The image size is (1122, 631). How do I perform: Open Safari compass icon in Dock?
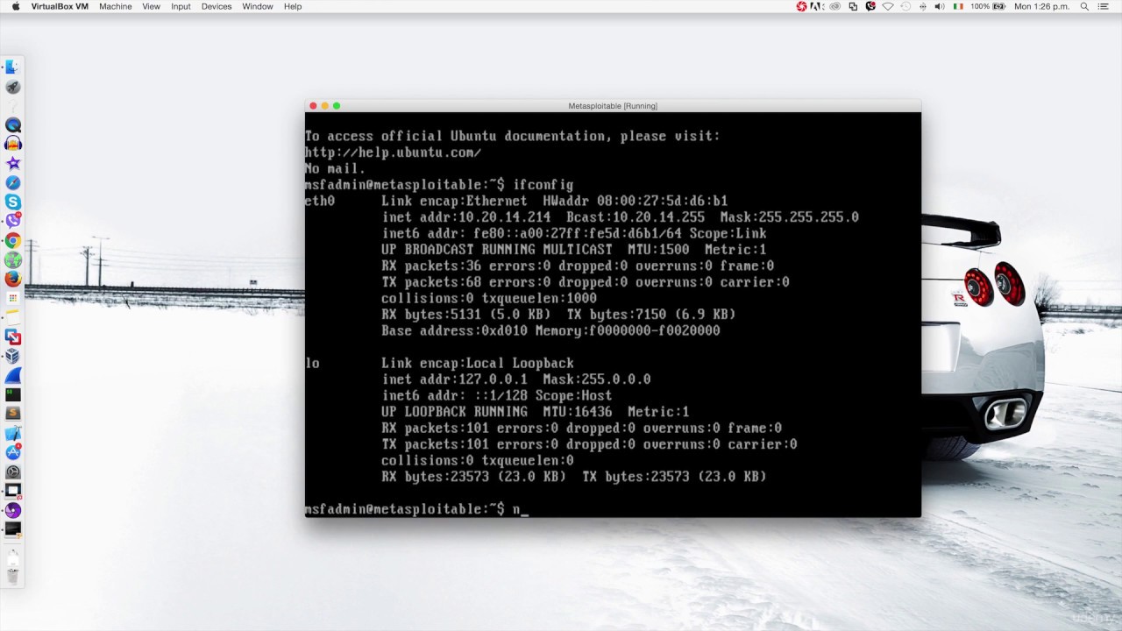12,183
